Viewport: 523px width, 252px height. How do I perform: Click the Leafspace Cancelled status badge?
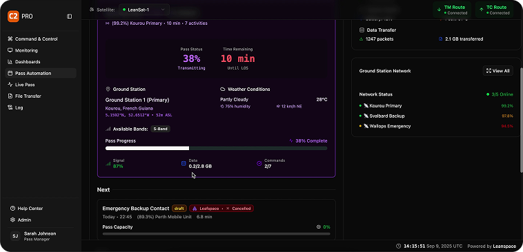coord(221,209)
